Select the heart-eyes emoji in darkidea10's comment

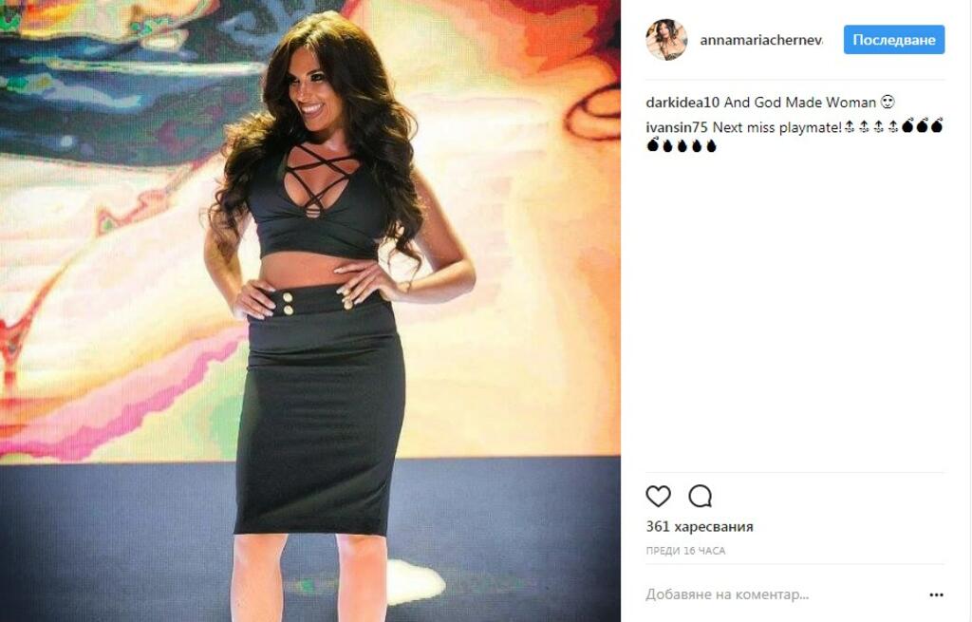point(888,102)
